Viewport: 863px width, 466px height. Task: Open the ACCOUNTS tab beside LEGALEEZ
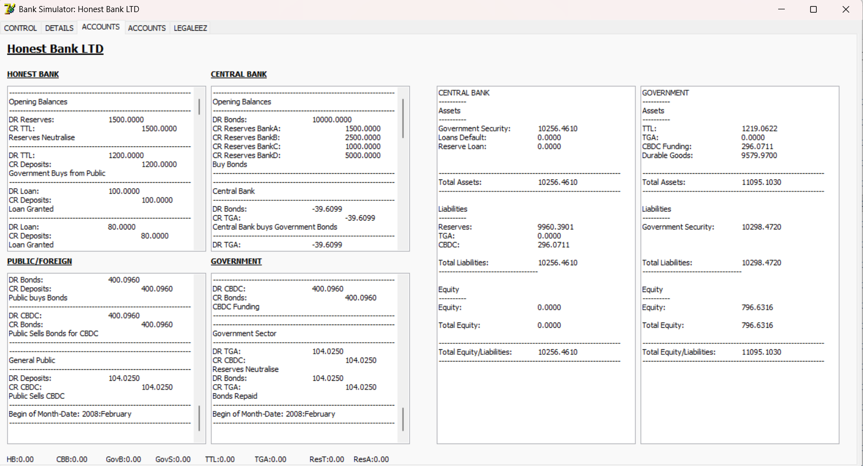point(147,28)
